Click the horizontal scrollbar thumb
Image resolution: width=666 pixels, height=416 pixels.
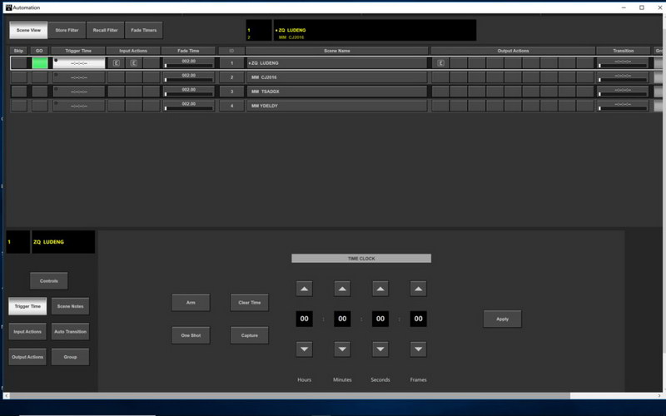click(x=290, y=396)
